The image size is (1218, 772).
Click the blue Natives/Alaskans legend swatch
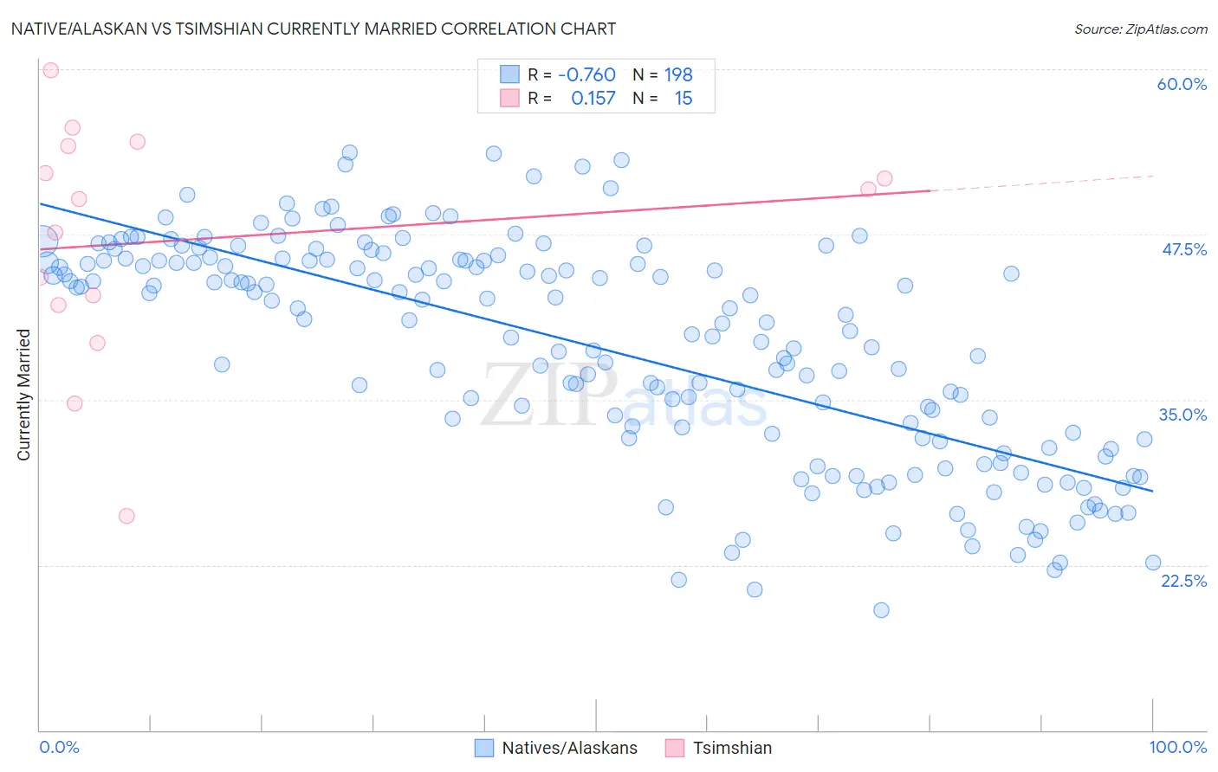point(484,748)
